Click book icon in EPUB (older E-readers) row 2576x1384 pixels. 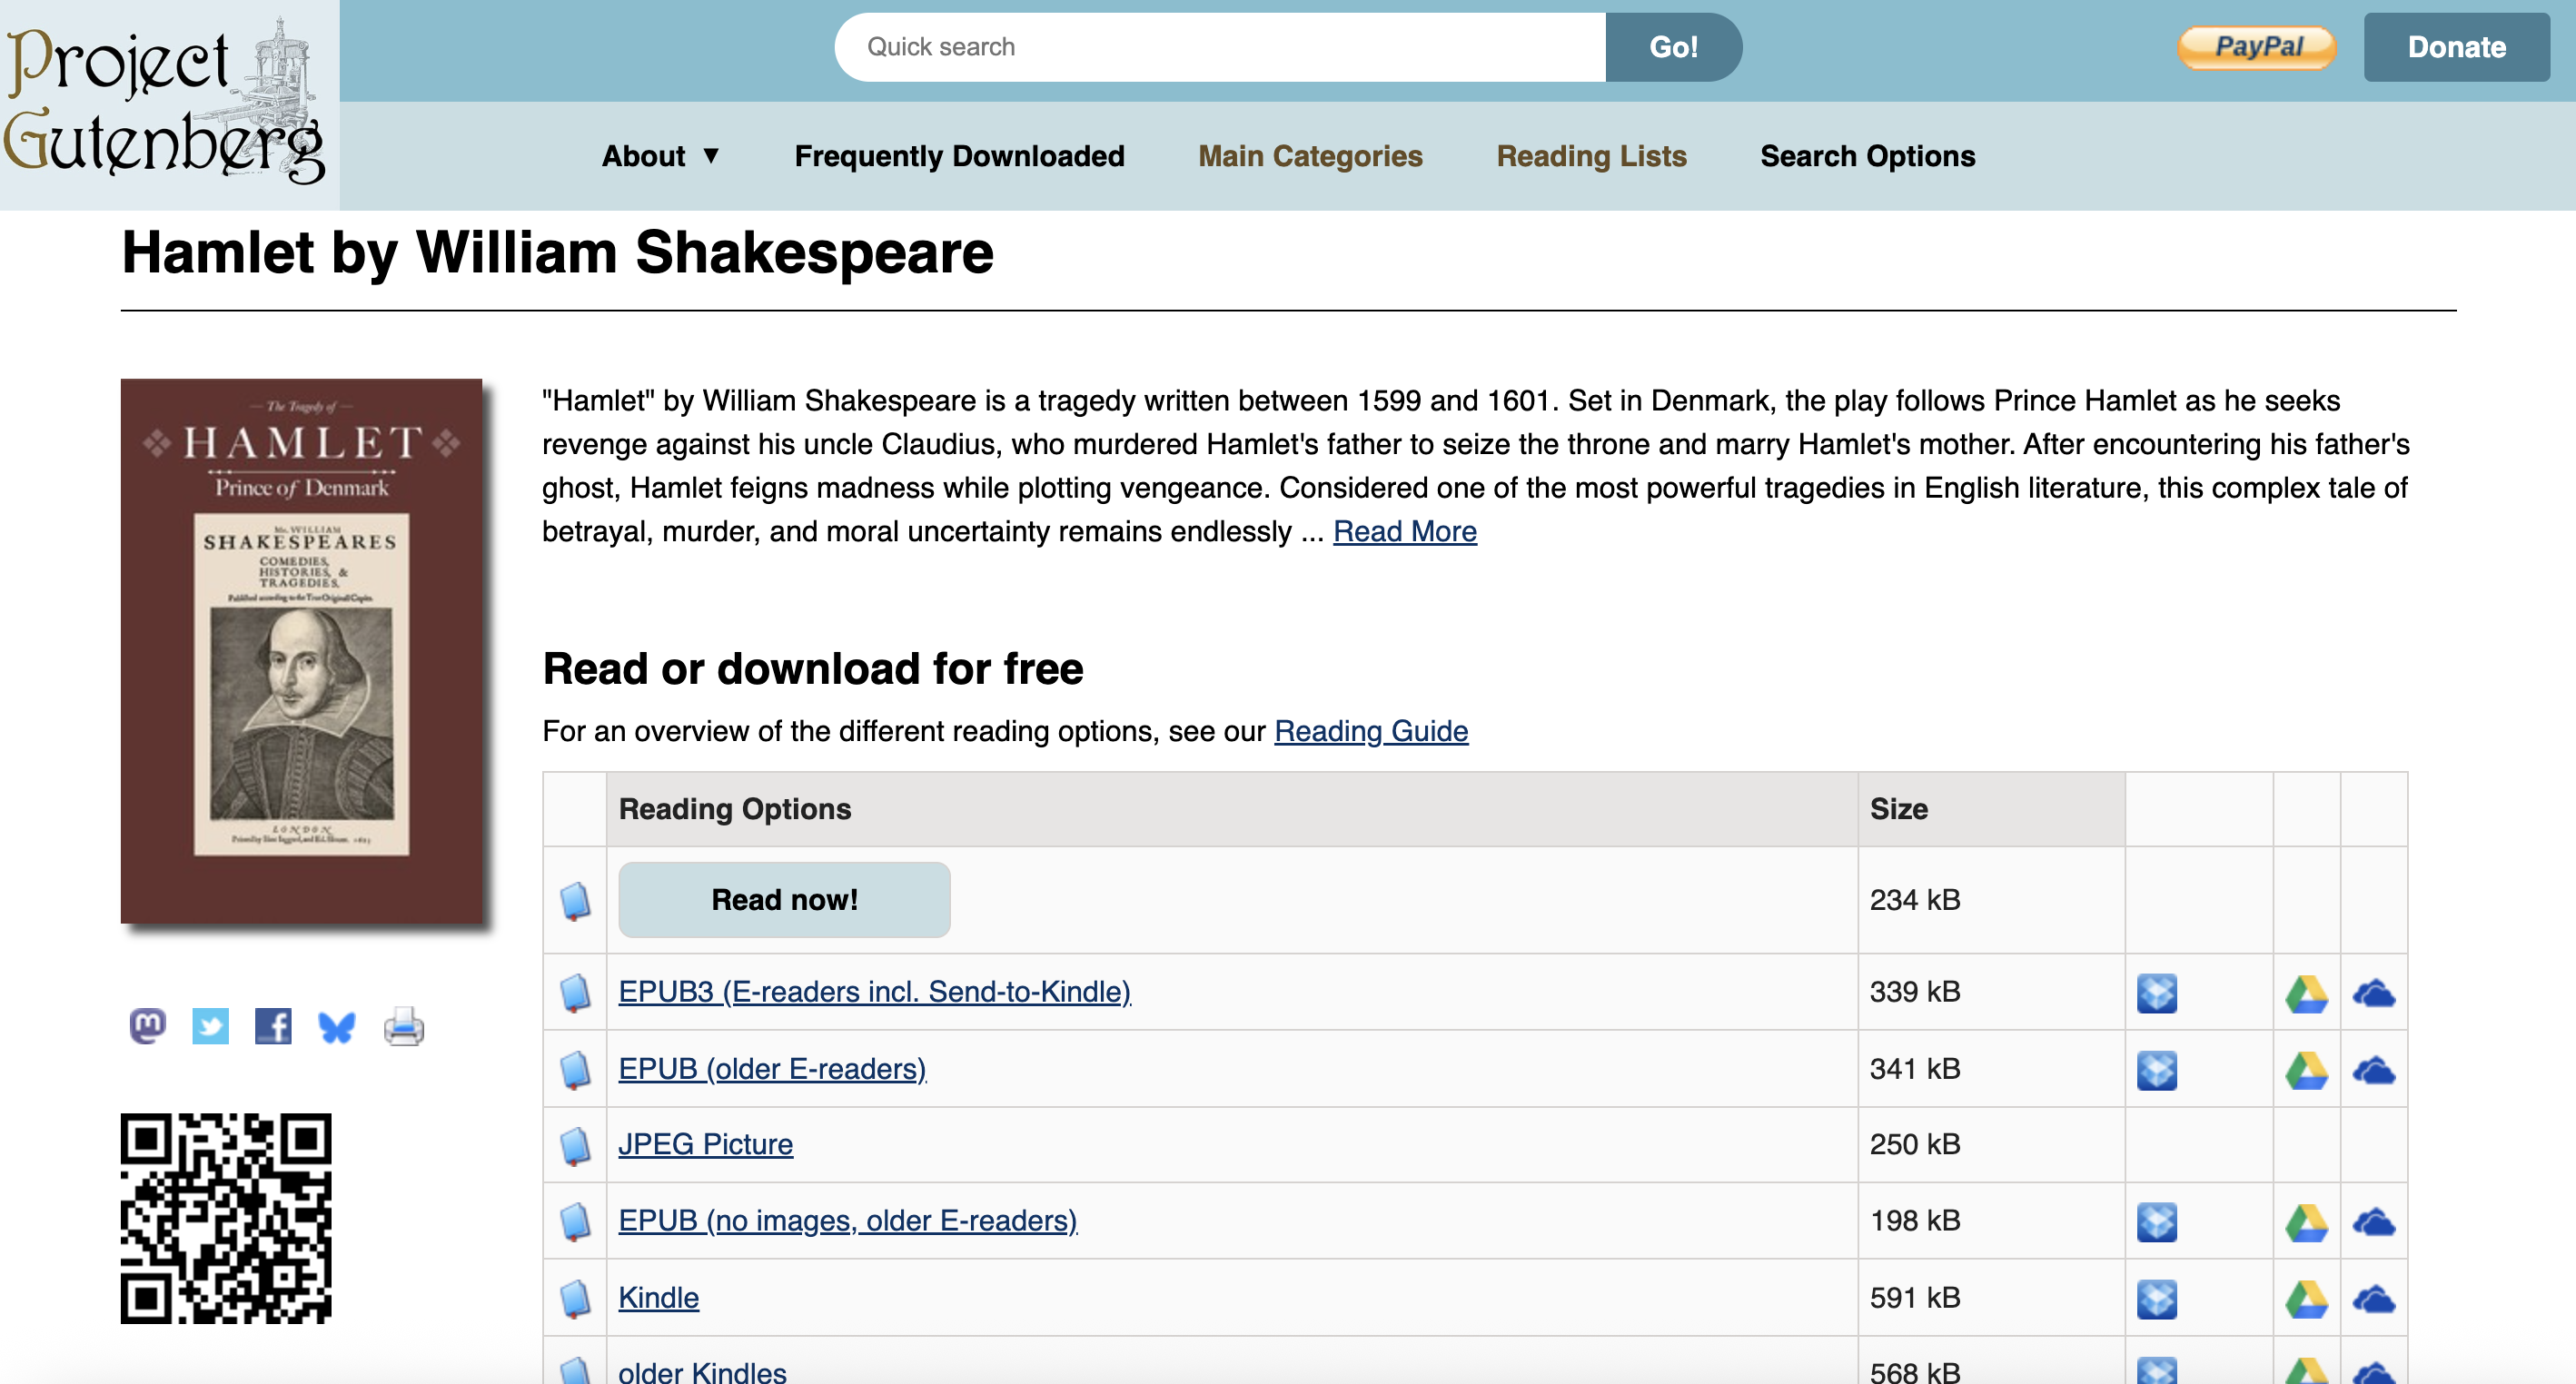point(575,1070)
